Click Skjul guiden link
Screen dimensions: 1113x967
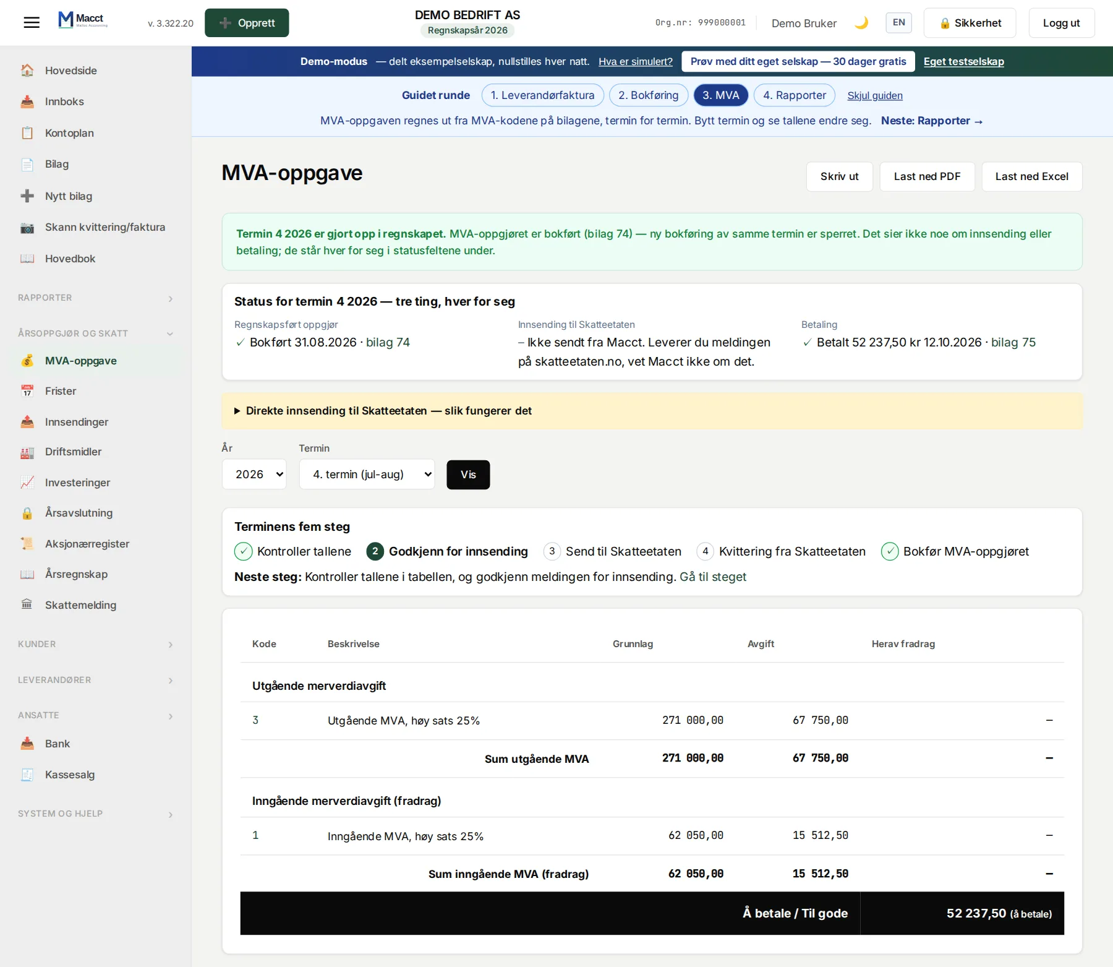pyautogui.click(x=875, y=96)
